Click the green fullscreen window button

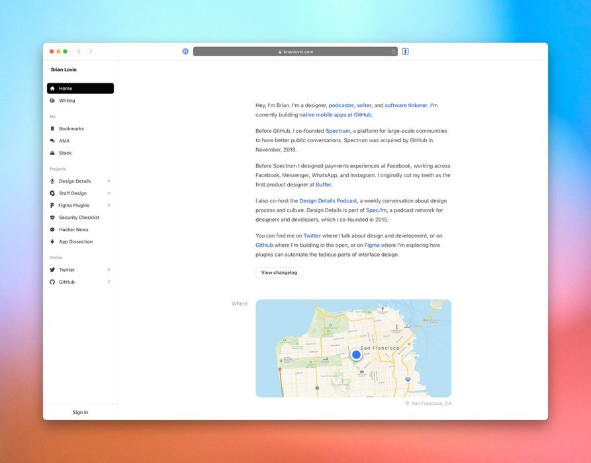click(x=66, y=52)
